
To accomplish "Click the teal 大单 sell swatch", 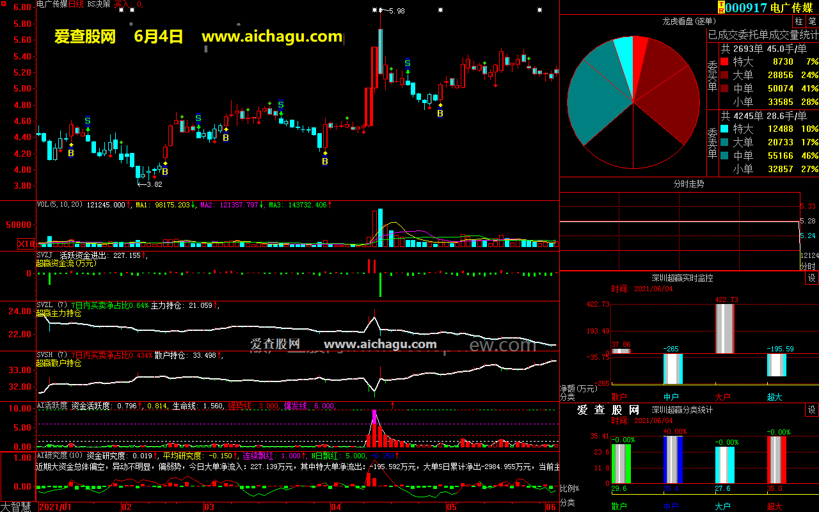I will [x=724, y=143].
